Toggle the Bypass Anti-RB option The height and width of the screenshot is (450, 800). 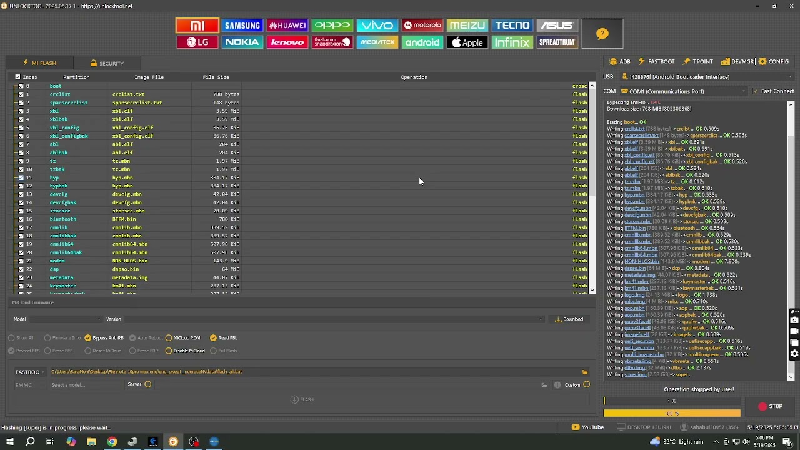click(104, 338)
